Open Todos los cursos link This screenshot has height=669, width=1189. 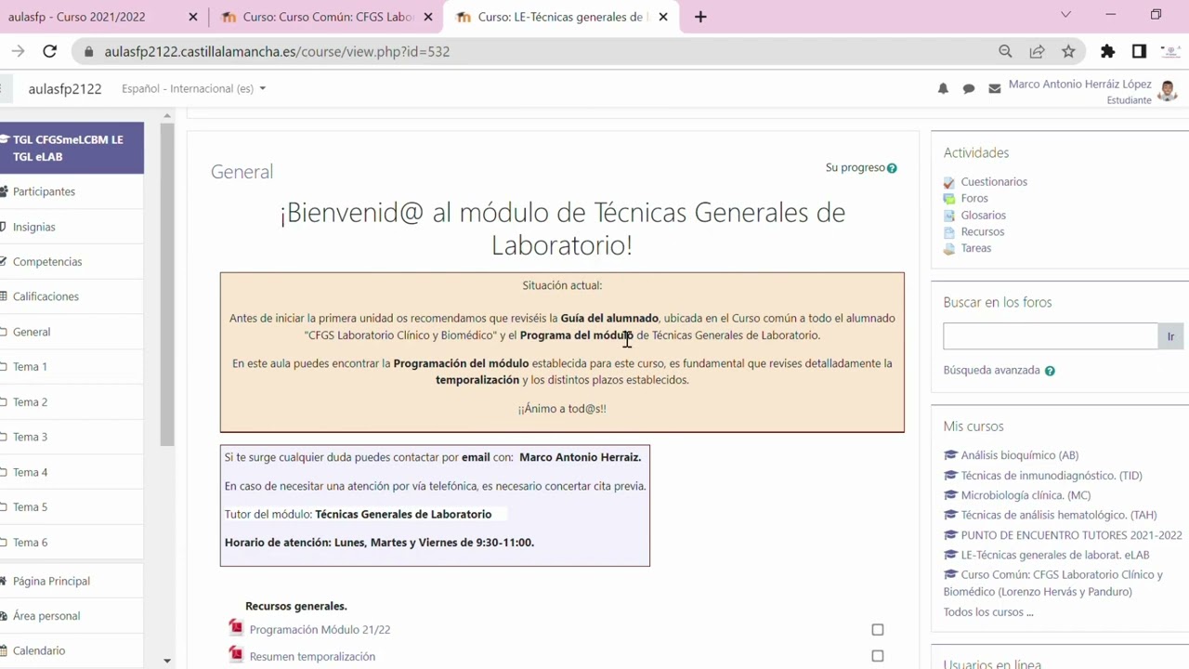pos(988,611)
